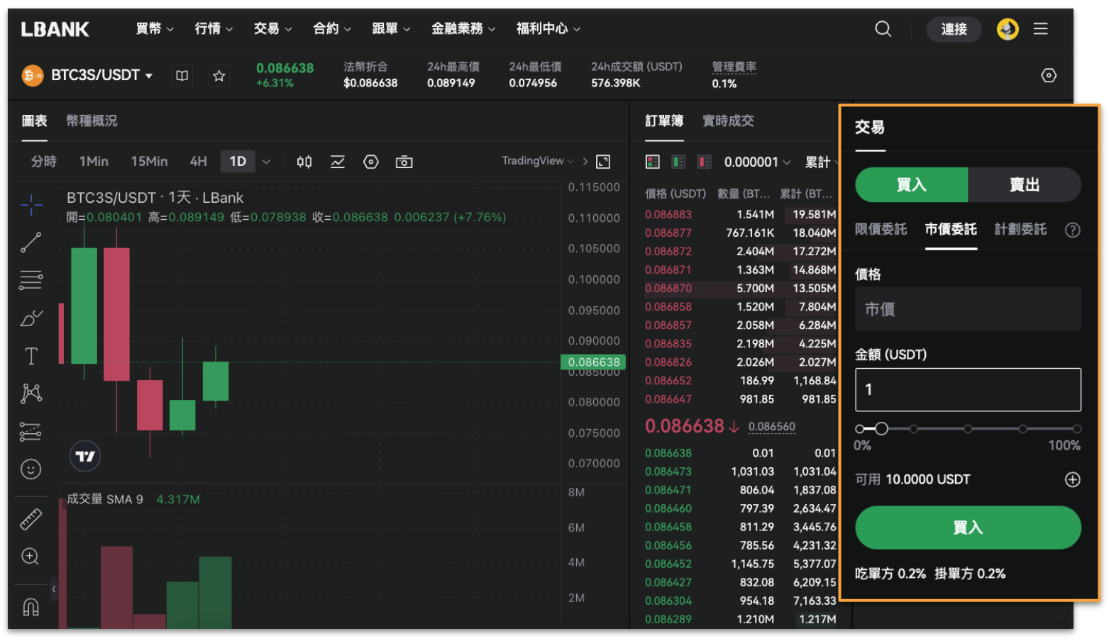Show both bids and asks orderbook view
The height and width of the screenshot is (641, 1109).
coord(653,162)
